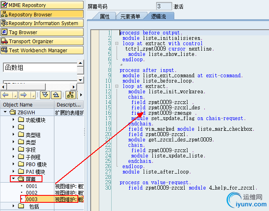Click the forward navigation arrow icon

(x=23, y=95)
